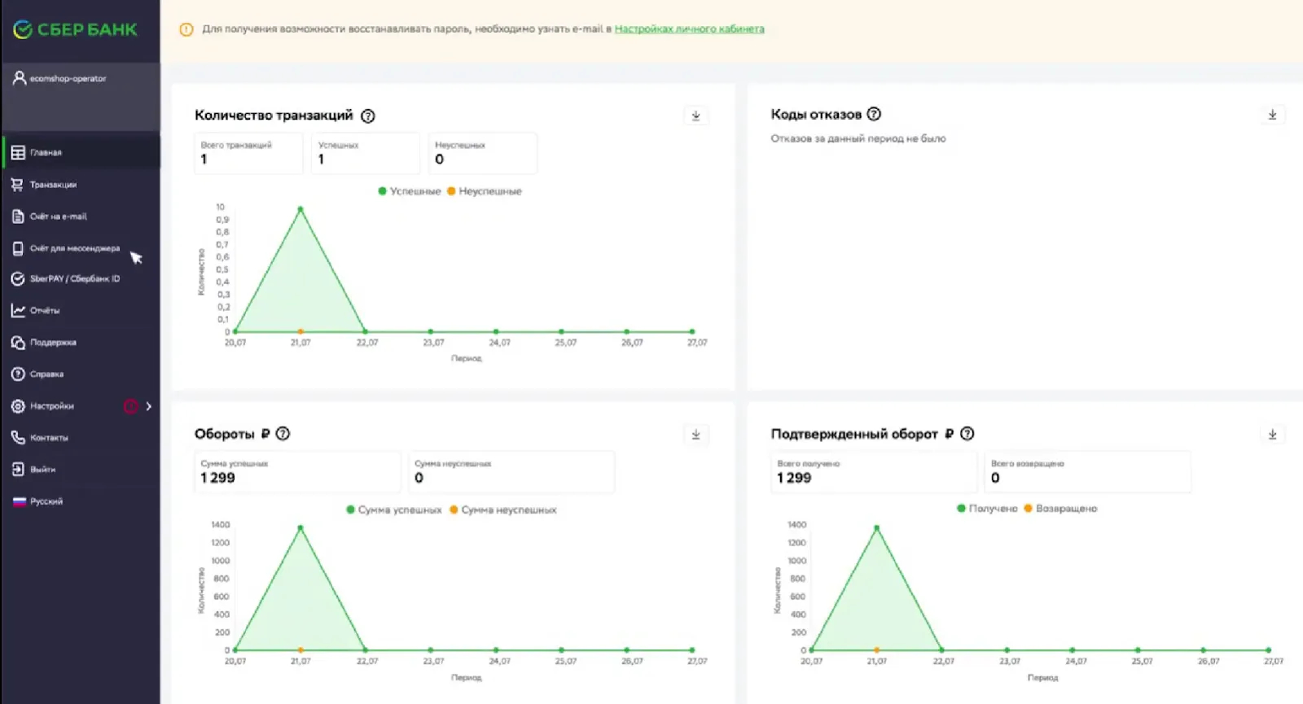Viewport: 1303px width, 704px height.
Task: Open help tooltip for Количество транзакций
Action: click(x=368, y=116)
